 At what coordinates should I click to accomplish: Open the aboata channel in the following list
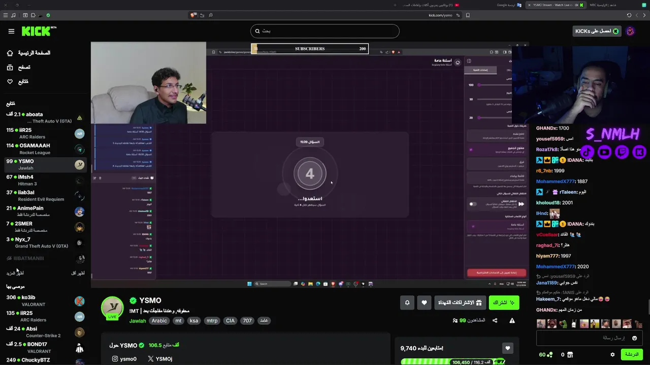click(45, 118)
